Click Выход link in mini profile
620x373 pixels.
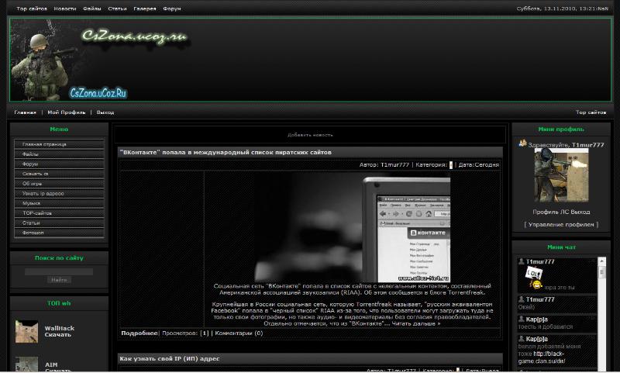point(580,212)
